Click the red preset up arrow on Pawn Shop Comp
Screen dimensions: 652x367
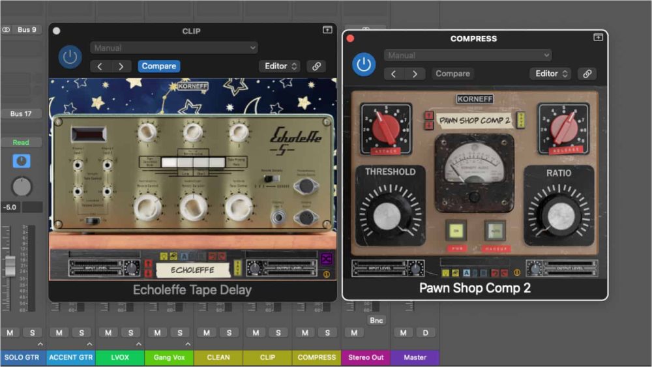pos(429,115)
